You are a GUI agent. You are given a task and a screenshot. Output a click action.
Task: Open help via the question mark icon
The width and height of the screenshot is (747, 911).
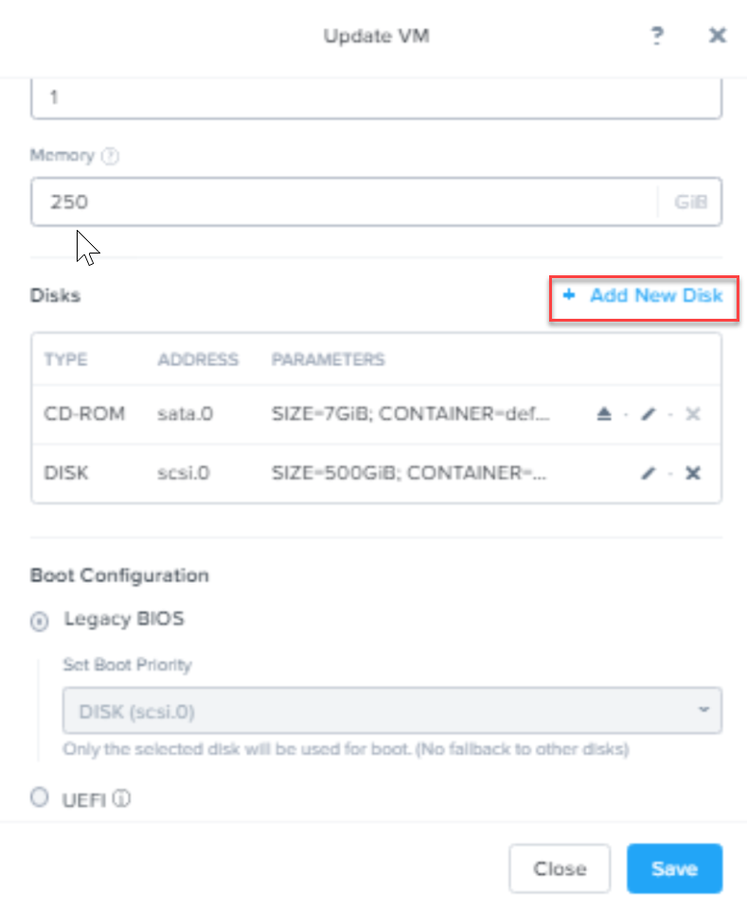655,36
